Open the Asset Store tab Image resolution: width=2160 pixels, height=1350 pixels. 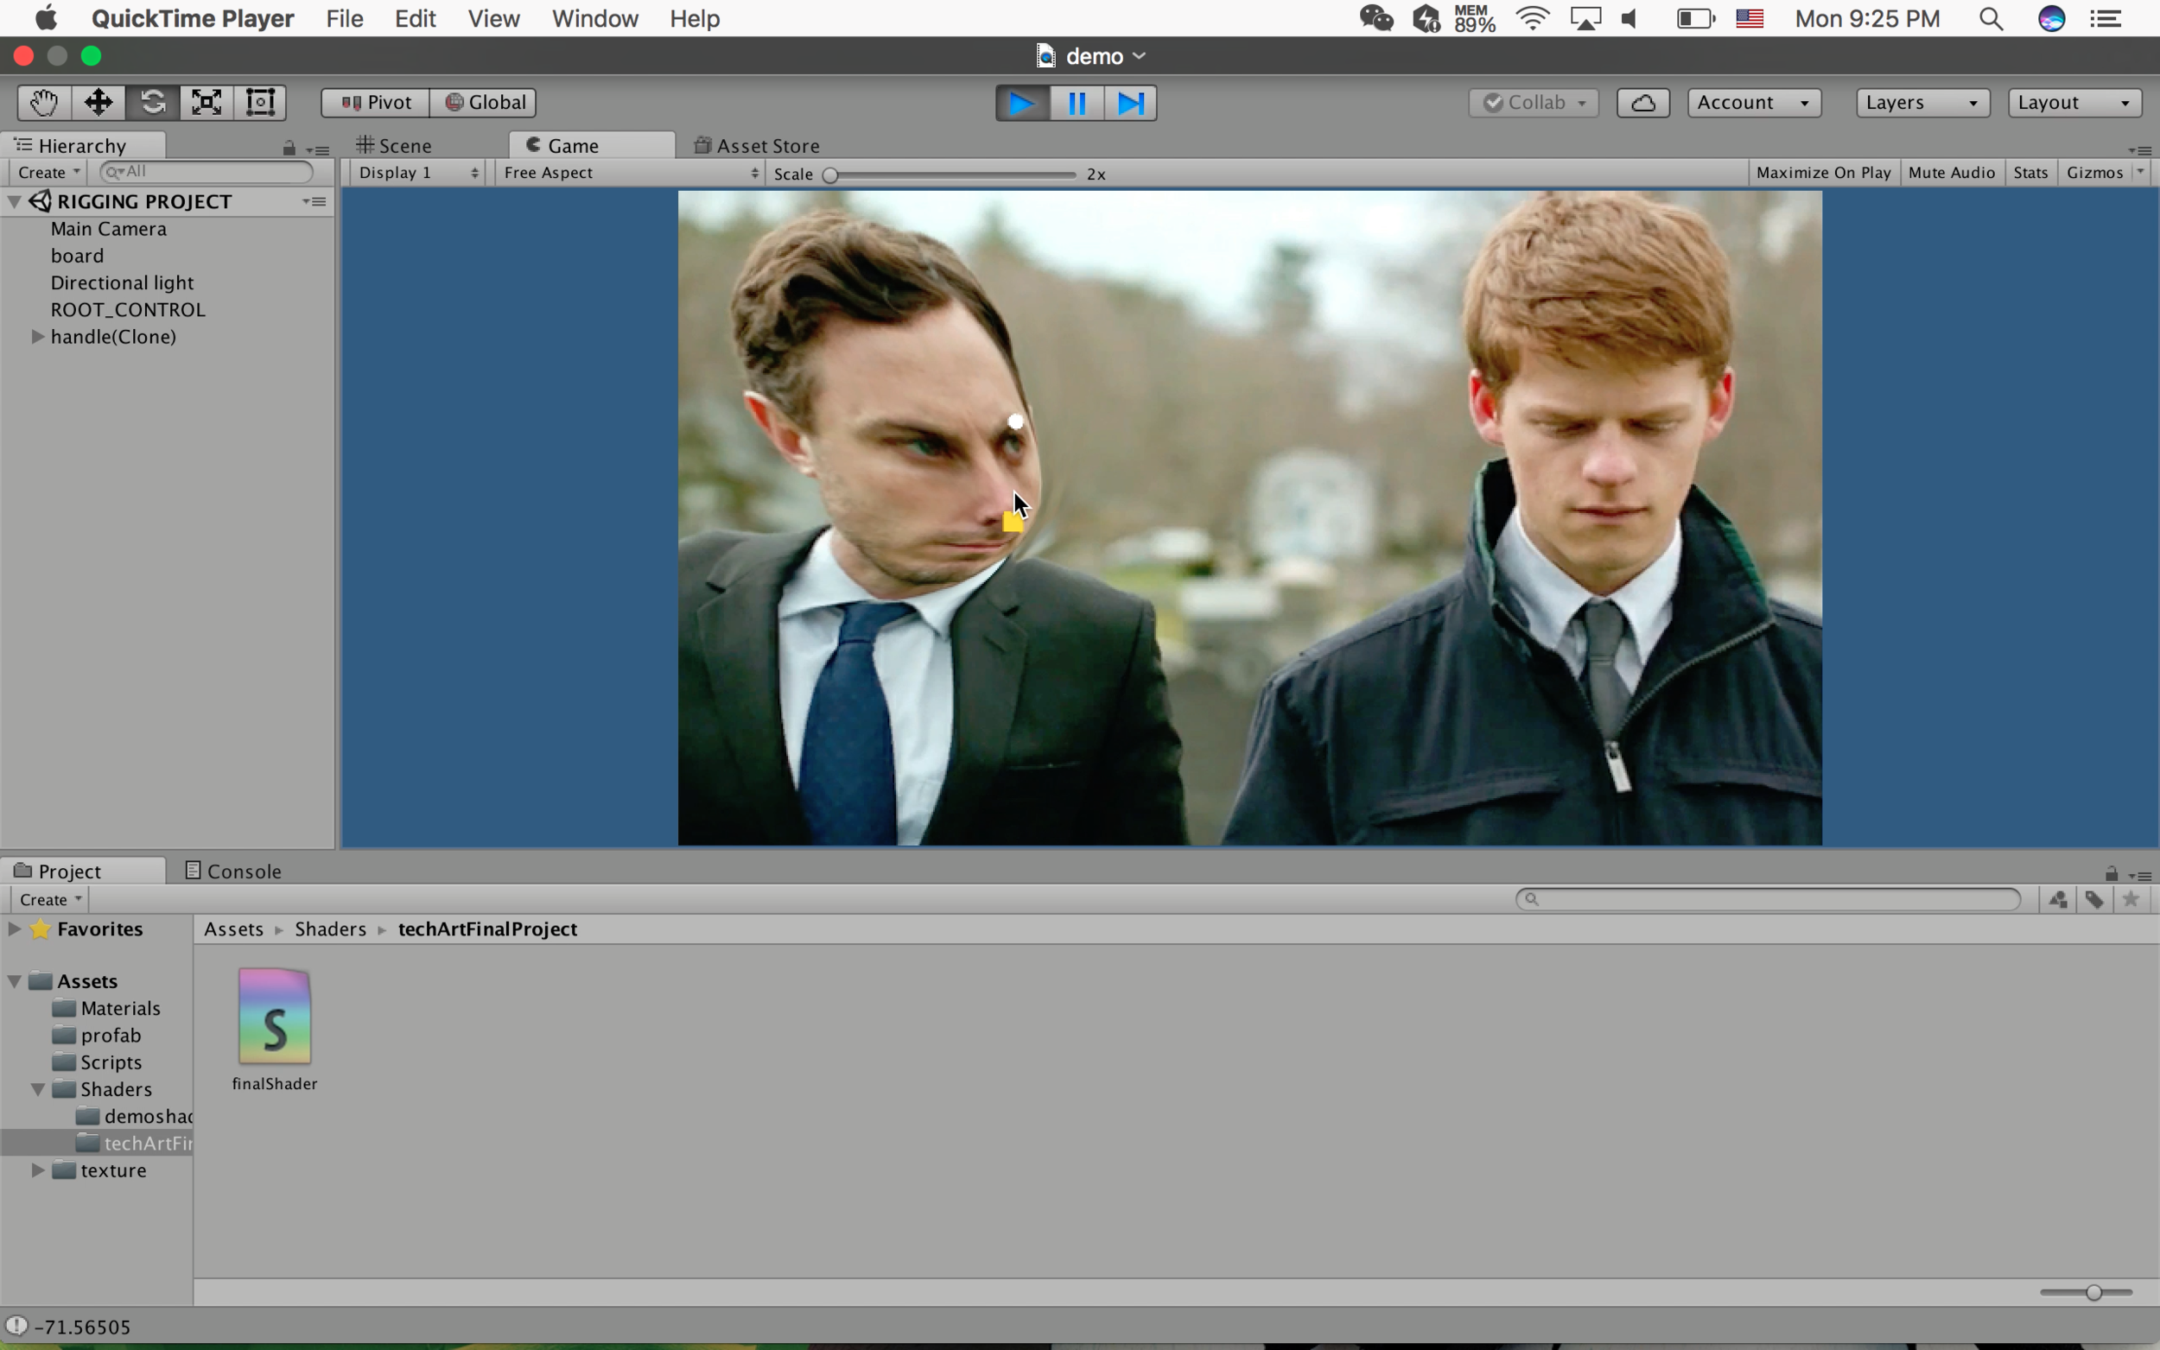757,145
